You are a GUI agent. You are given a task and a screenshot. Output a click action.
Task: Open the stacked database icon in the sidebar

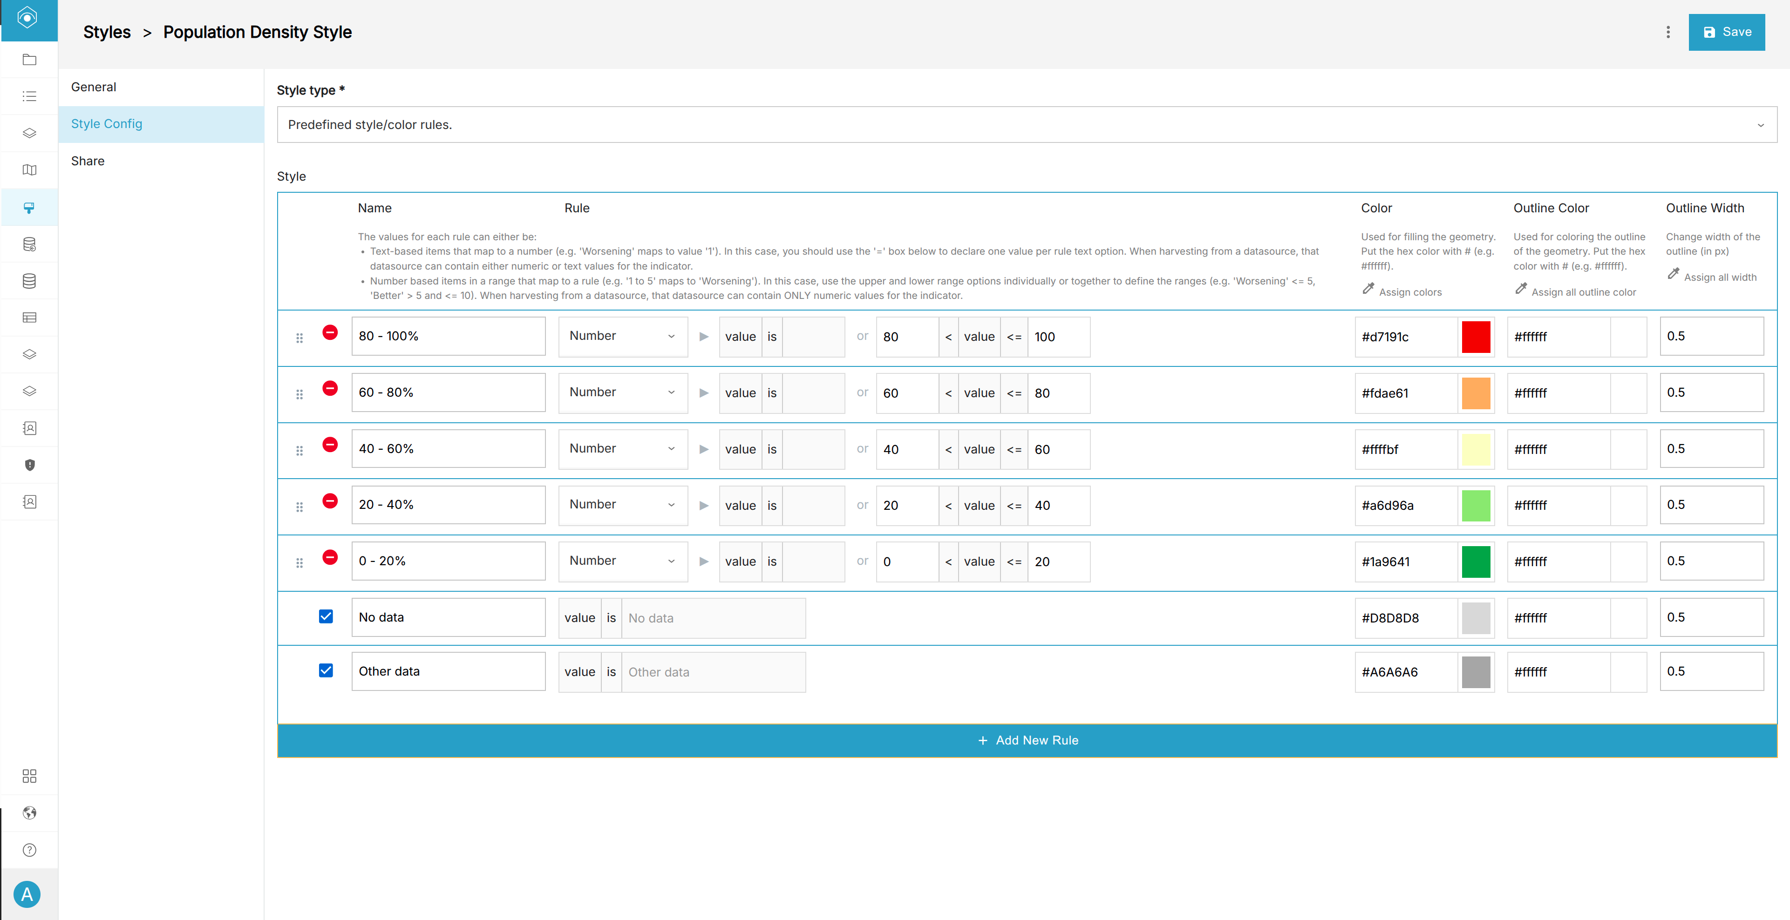29,281
